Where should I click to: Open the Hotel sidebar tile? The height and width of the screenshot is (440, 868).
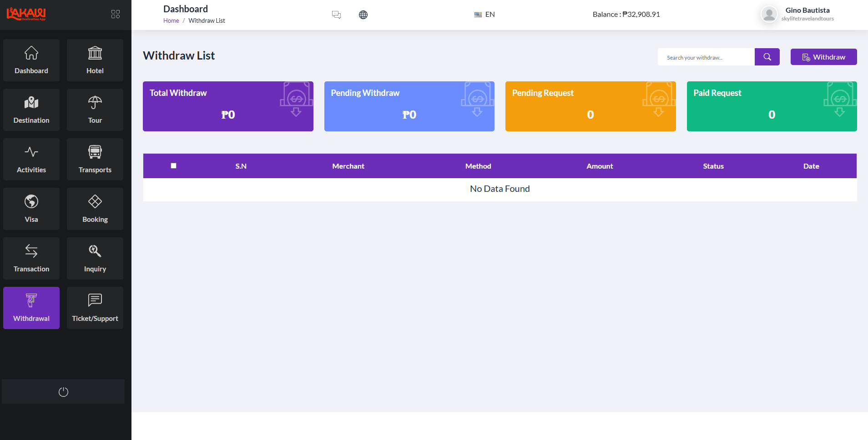tap(95, 60)
